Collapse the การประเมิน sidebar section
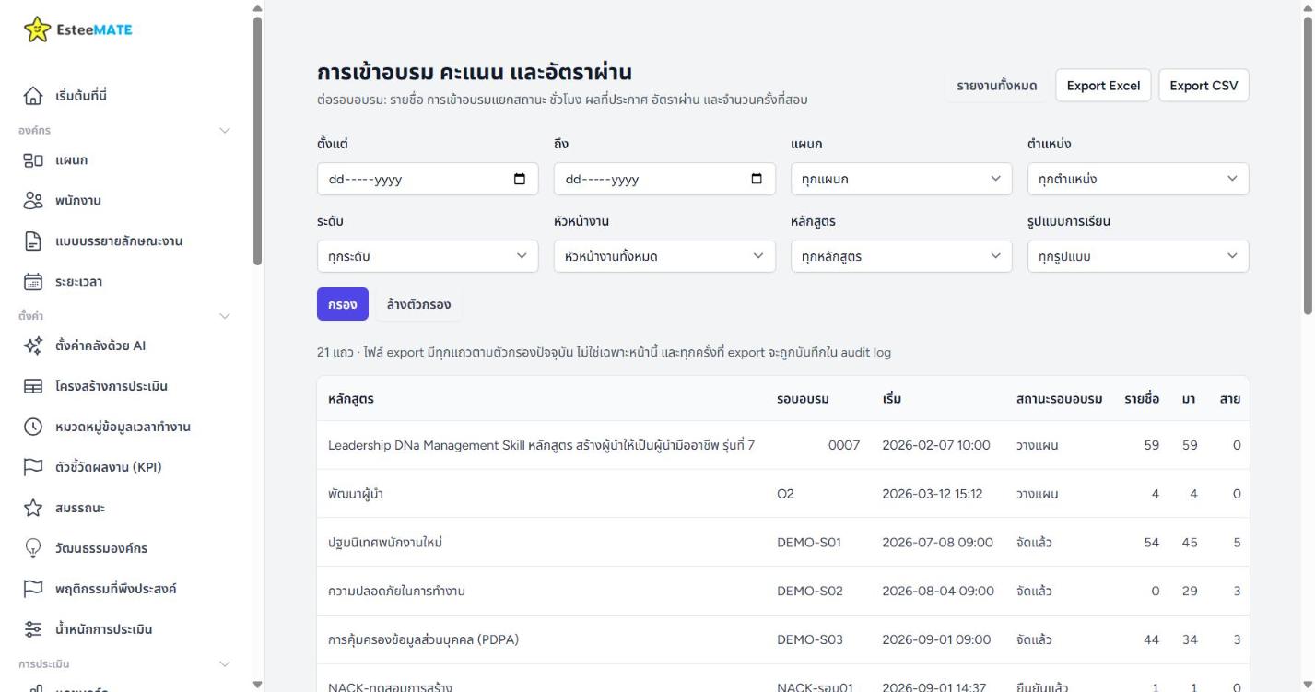 (224, 663)
